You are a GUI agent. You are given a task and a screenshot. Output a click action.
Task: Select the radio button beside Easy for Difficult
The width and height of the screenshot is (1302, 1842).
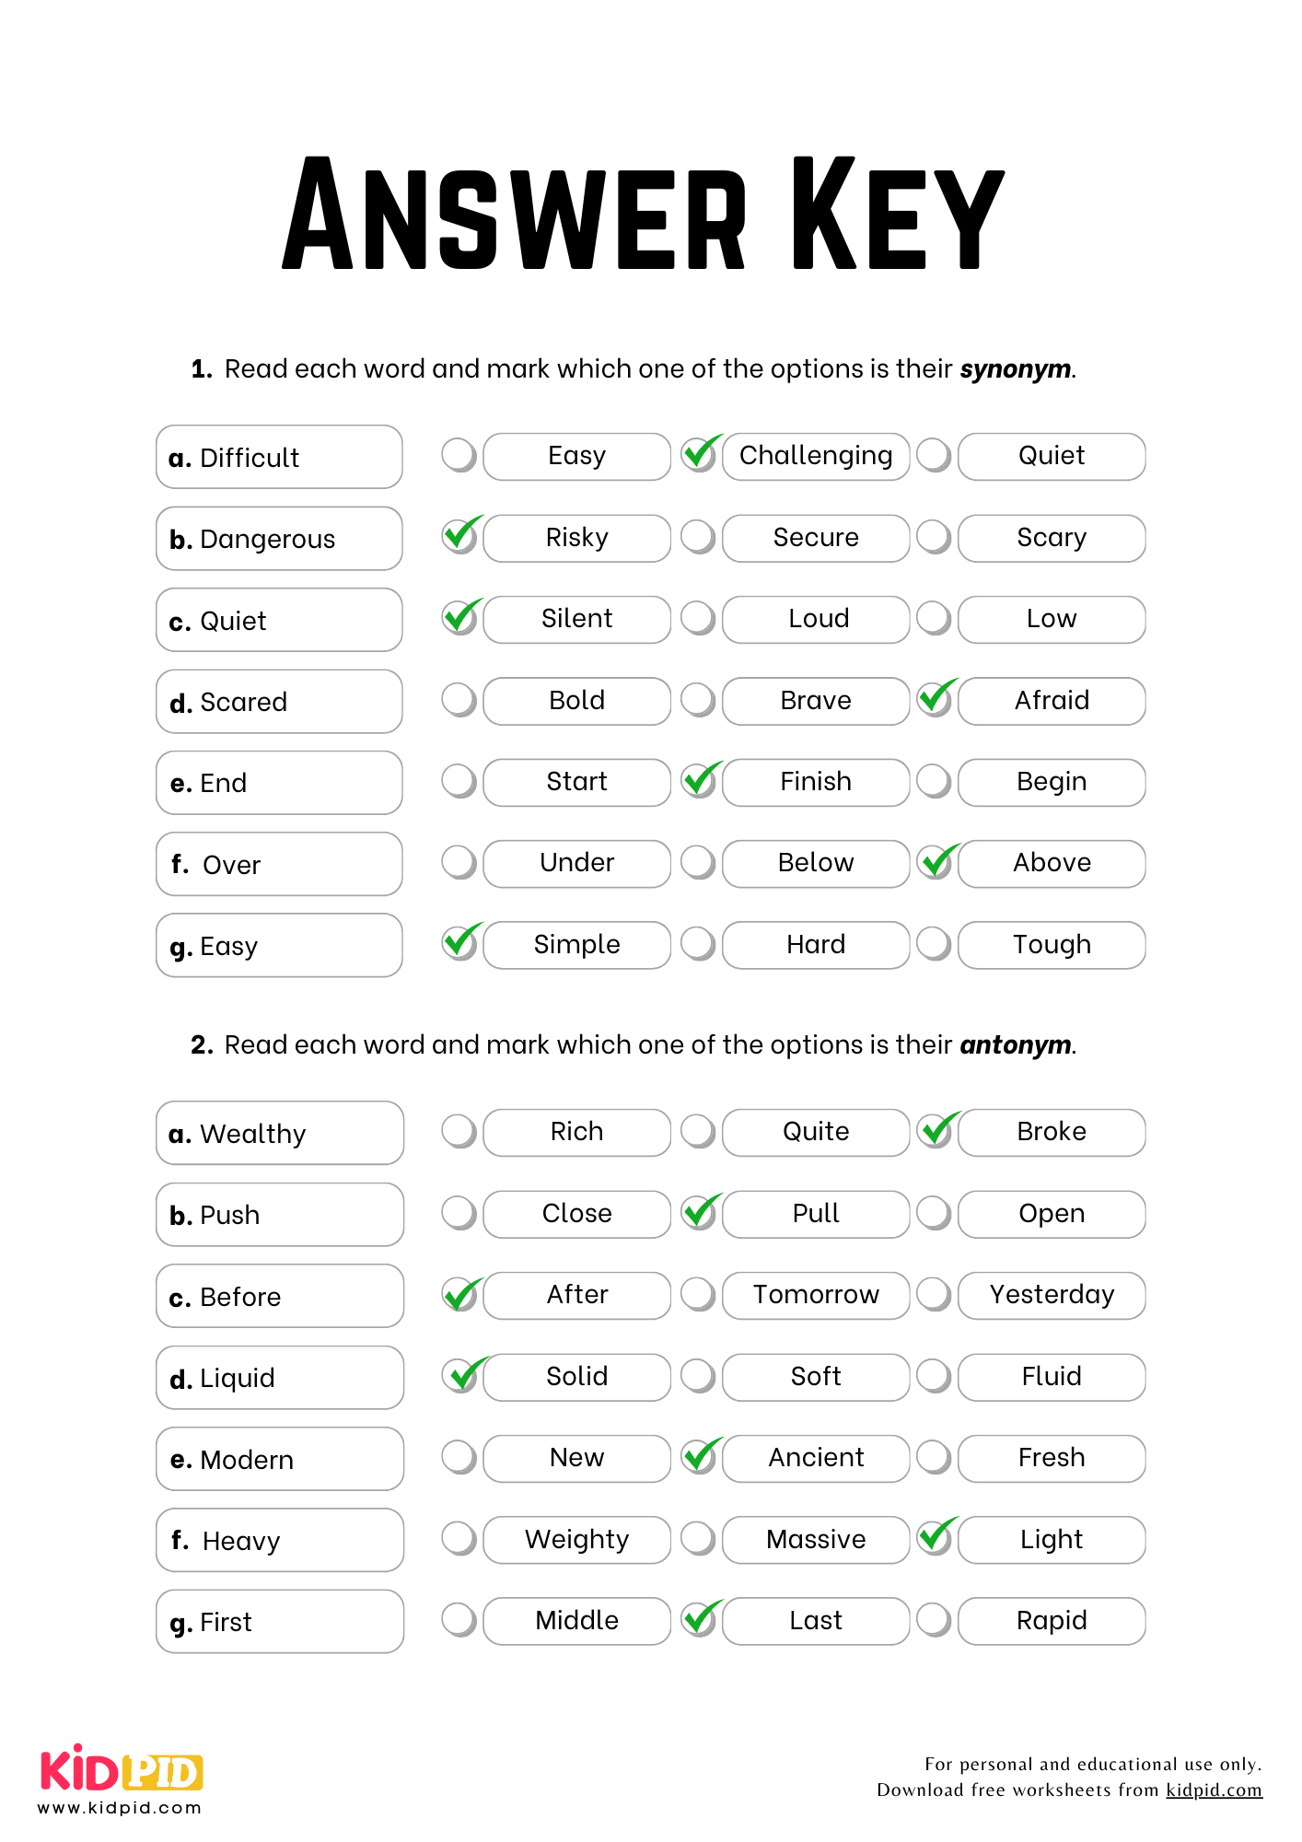[x=459, y=455]
